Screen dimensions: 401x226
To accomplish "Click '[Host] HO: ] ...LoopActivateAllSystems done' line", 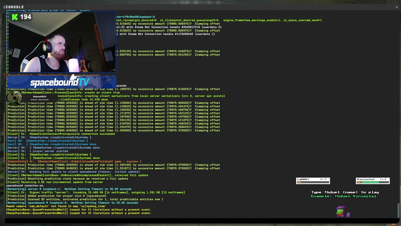I will (x=51, y=144).
